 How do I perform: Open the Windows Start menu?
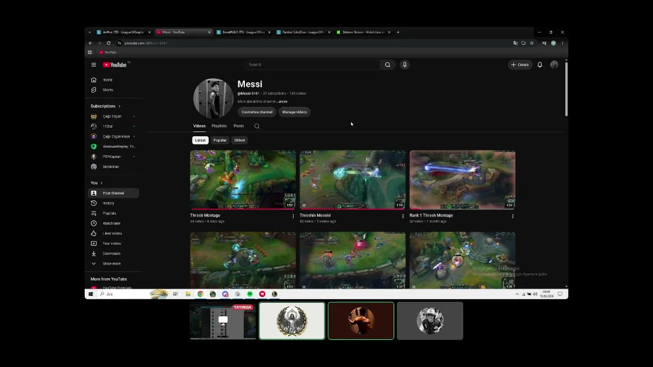pyautogui.click(x=91, y=294)
